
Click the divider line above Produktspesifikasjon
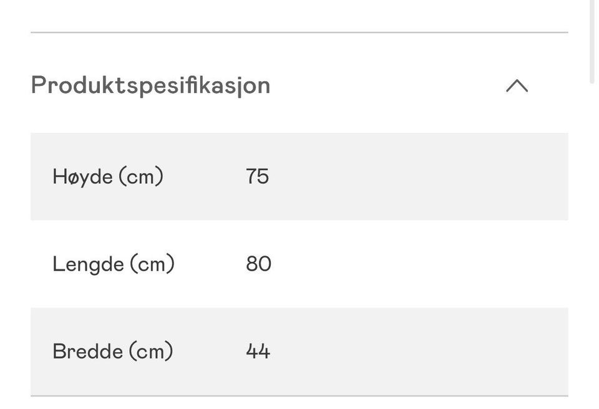(x=299, y=32)
